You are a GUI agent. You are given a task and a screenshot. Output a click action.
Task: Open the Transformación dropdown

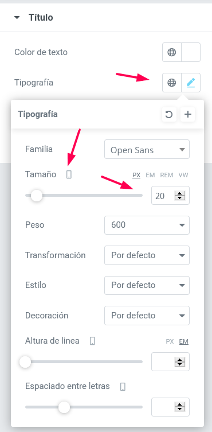click(147, 255)
